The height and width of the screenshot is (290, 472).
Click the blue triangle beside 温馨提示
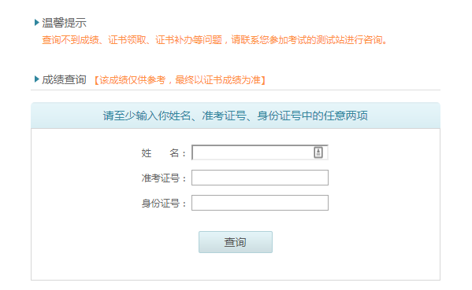[37, 23]
